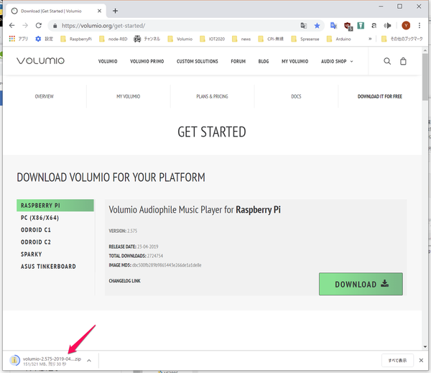
Task: Click the search magnifier icon on Volumio header
Action: [x=387, y=62]
